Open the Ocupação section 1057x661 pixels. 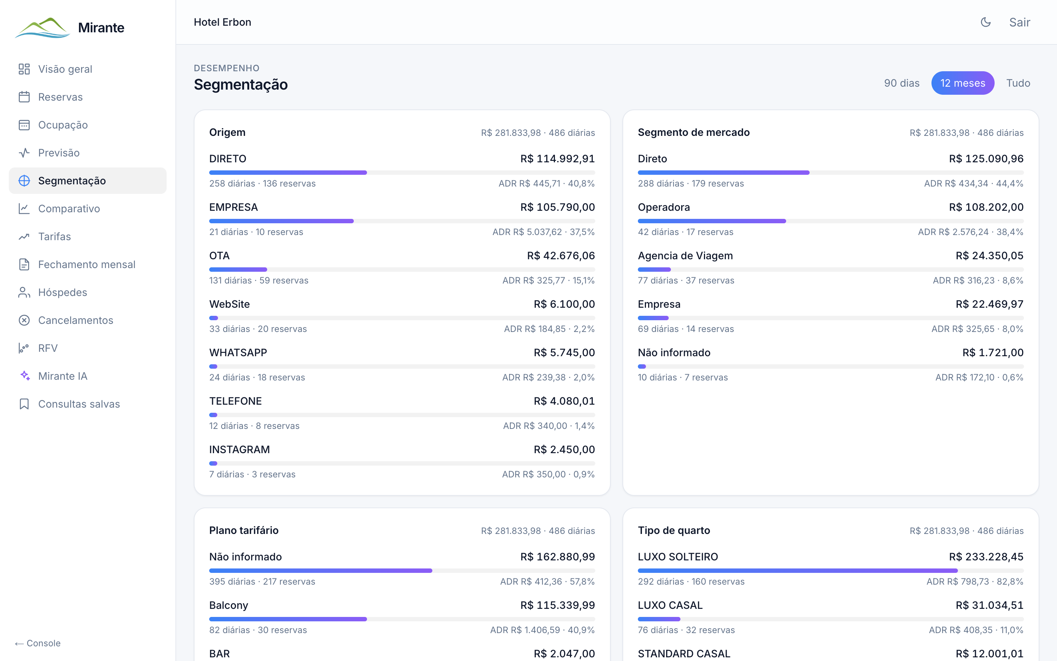87,125
